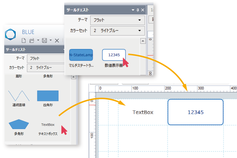Select the 12345 numeric display on canvas
Image resolution: width=237 pixels, height=158 pixels.
point(196,112)
